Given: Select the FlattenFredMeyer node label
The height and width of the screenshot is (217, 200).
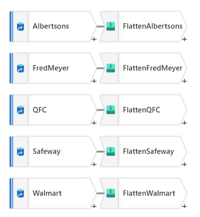Looking at the screenshot, I should (x=153, y=68).
